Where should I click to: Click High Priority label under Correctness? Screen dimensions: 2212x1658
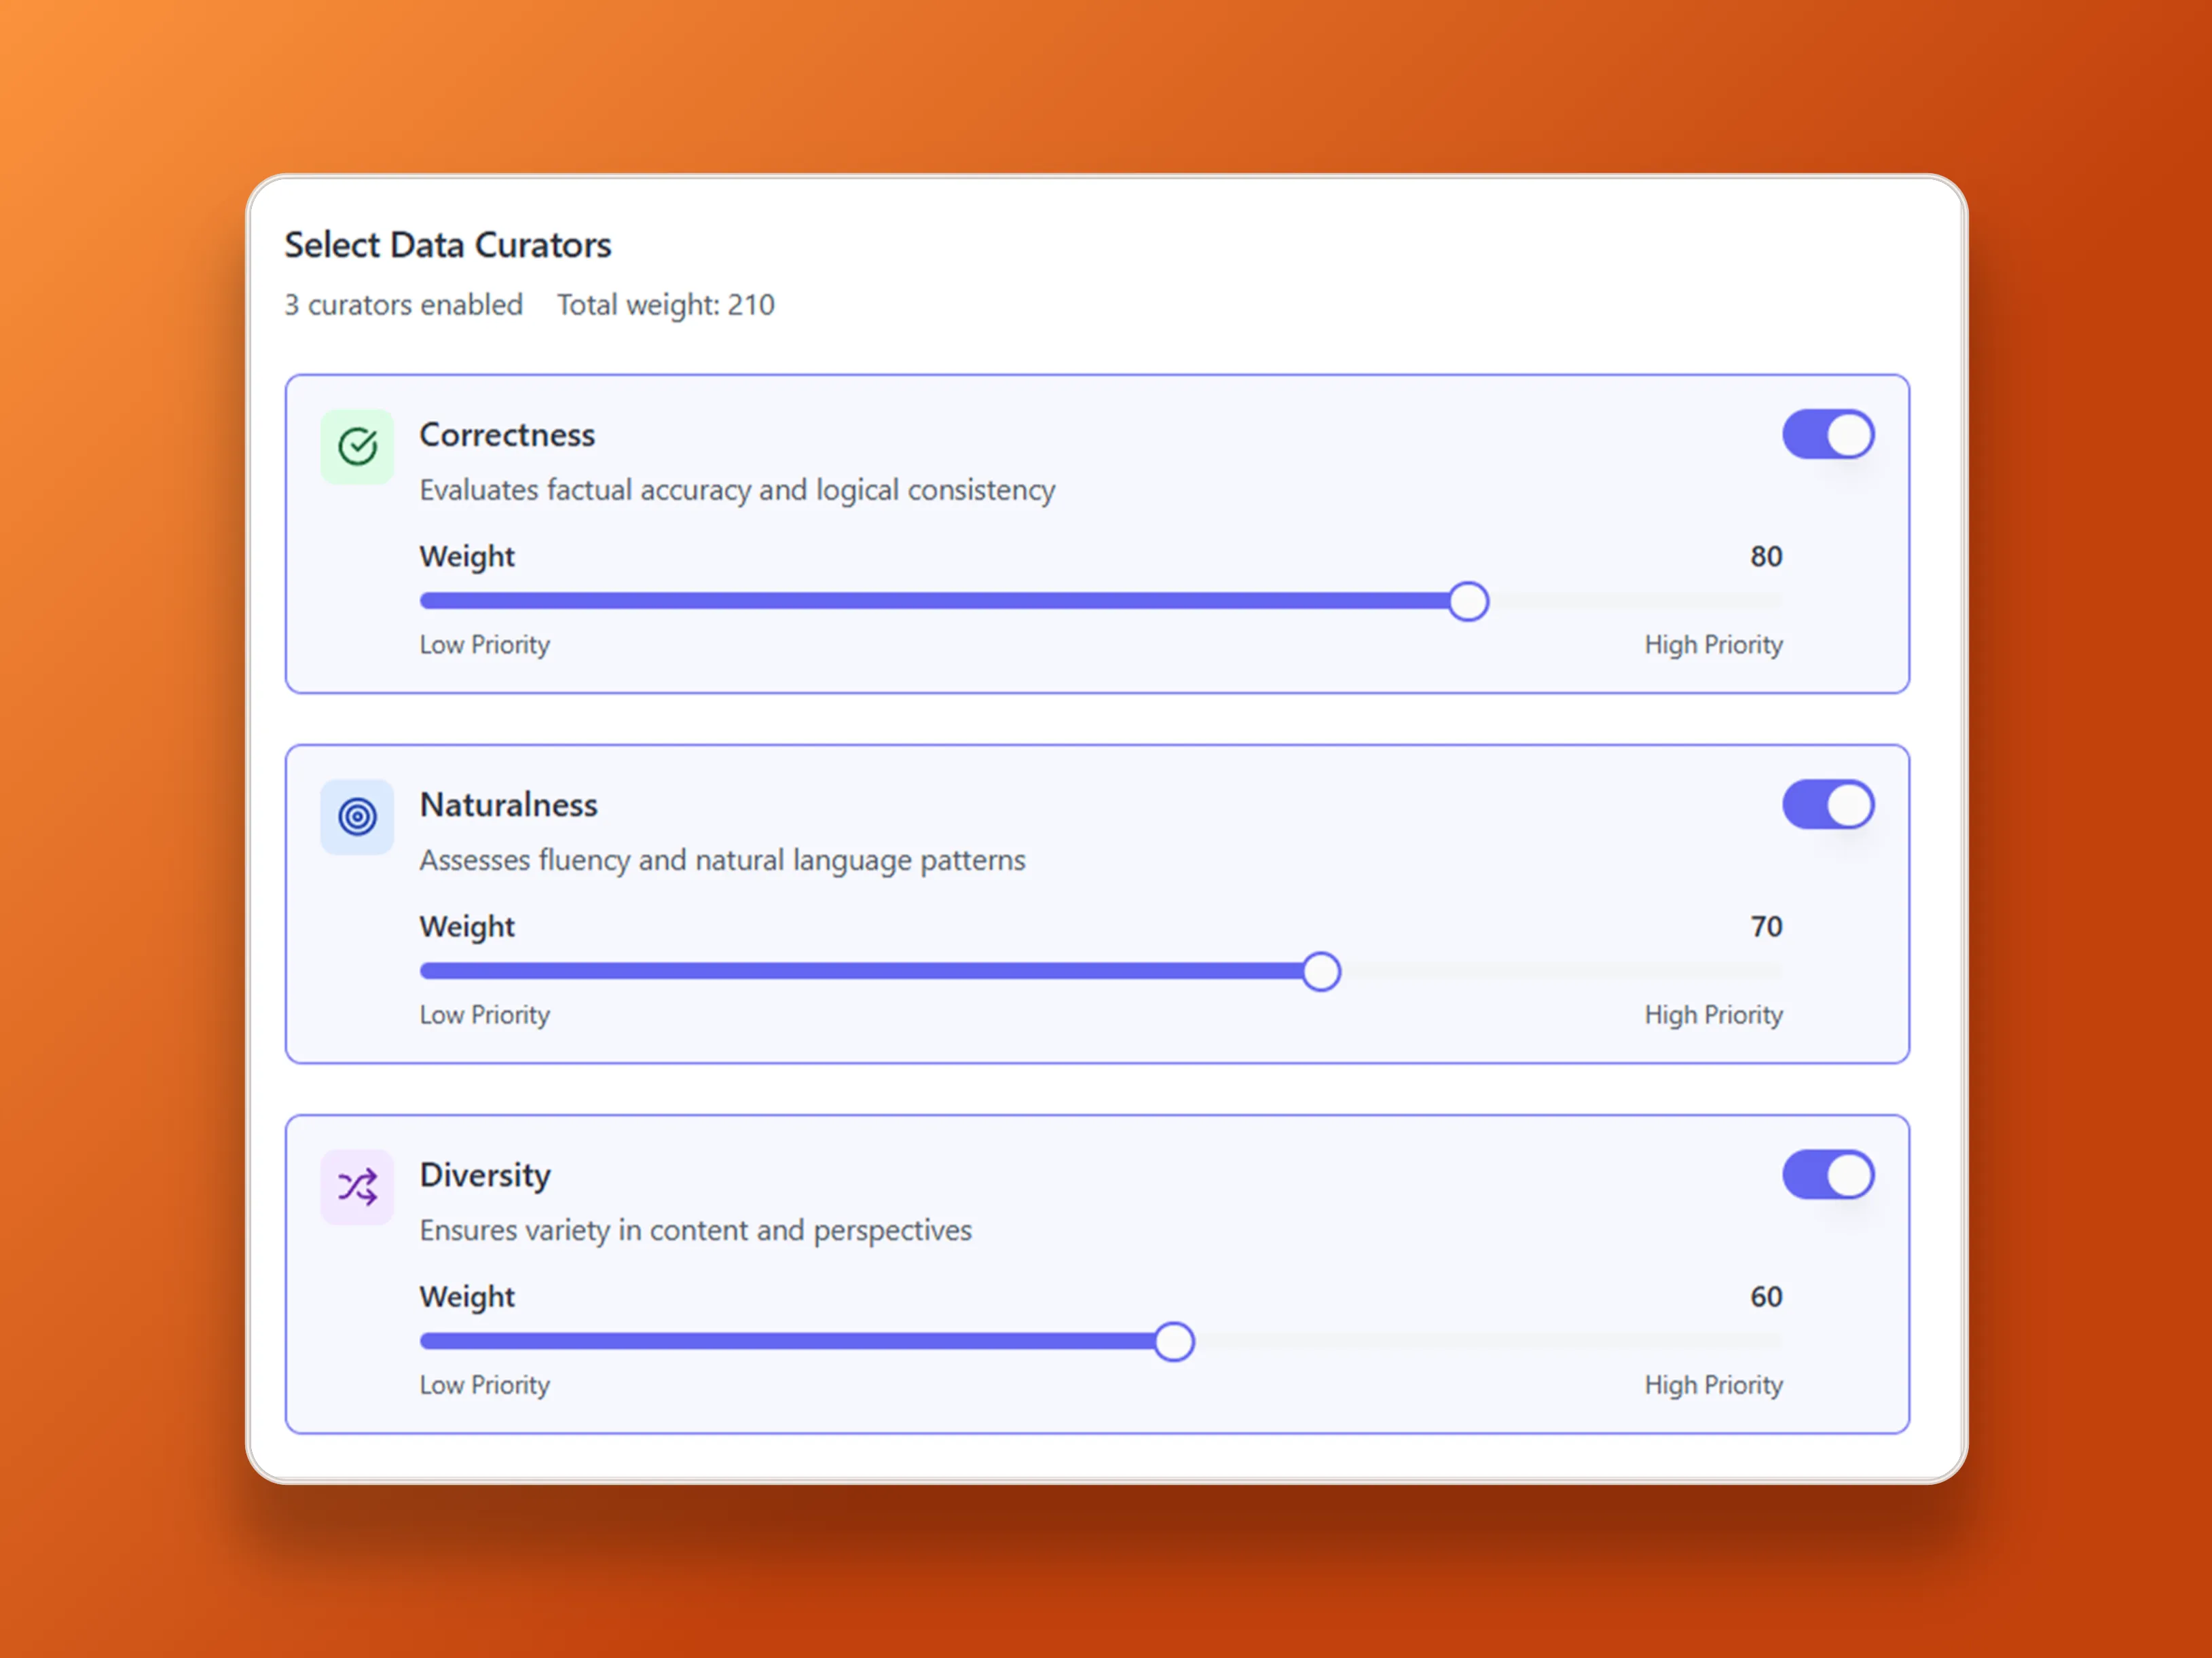pyautogui.click(x=1713, y=645)
